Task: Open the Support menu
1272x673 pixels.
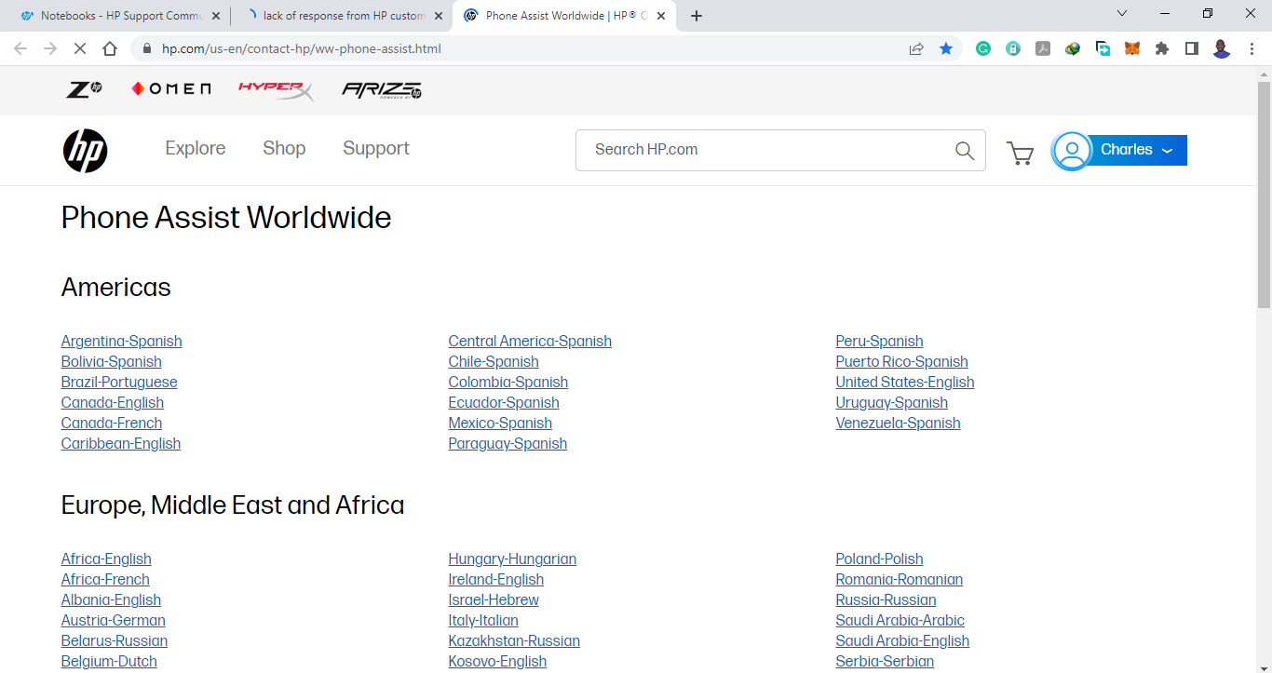Action: click(x=376, y=149)
